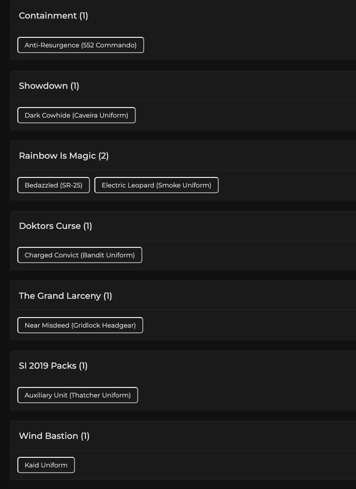Select the Kaid Uniform tag

point(46,465)
